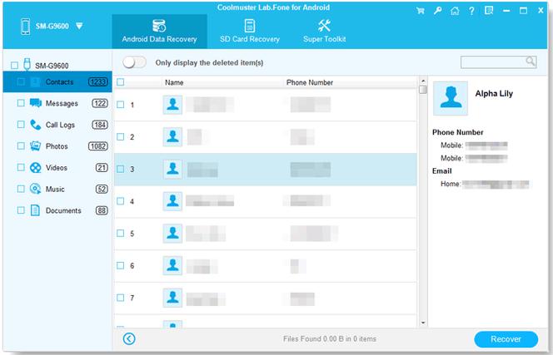Open help via question mark icon
This screenshot has width=553, height=355.
pos(471,11)
